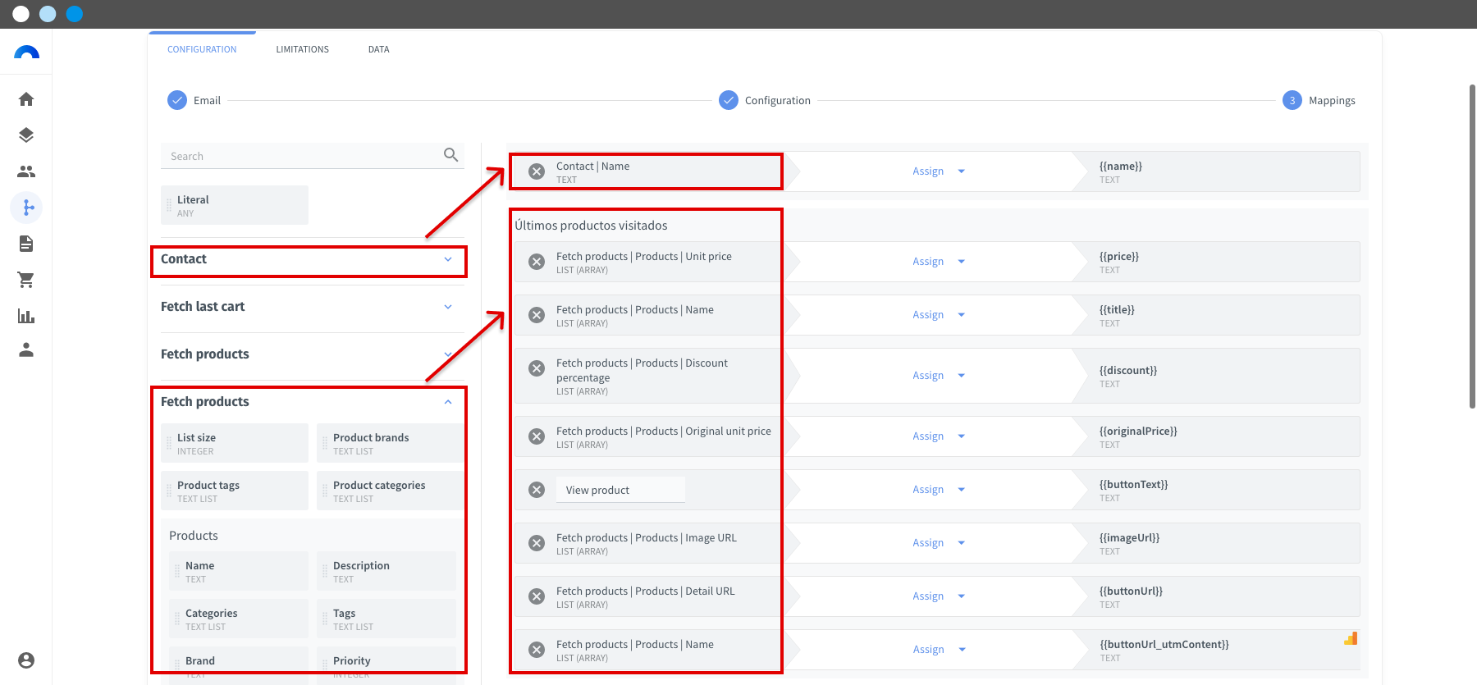Open Assign dropdown for {{originalPrice}}
The height and width of the screenshot is (685, 1477).
click(939, 436)
